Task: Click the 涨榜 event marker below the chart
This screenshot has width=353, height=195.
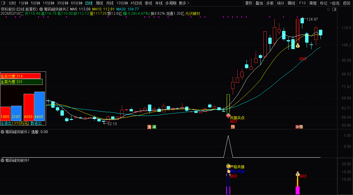Action: (299, 127)
